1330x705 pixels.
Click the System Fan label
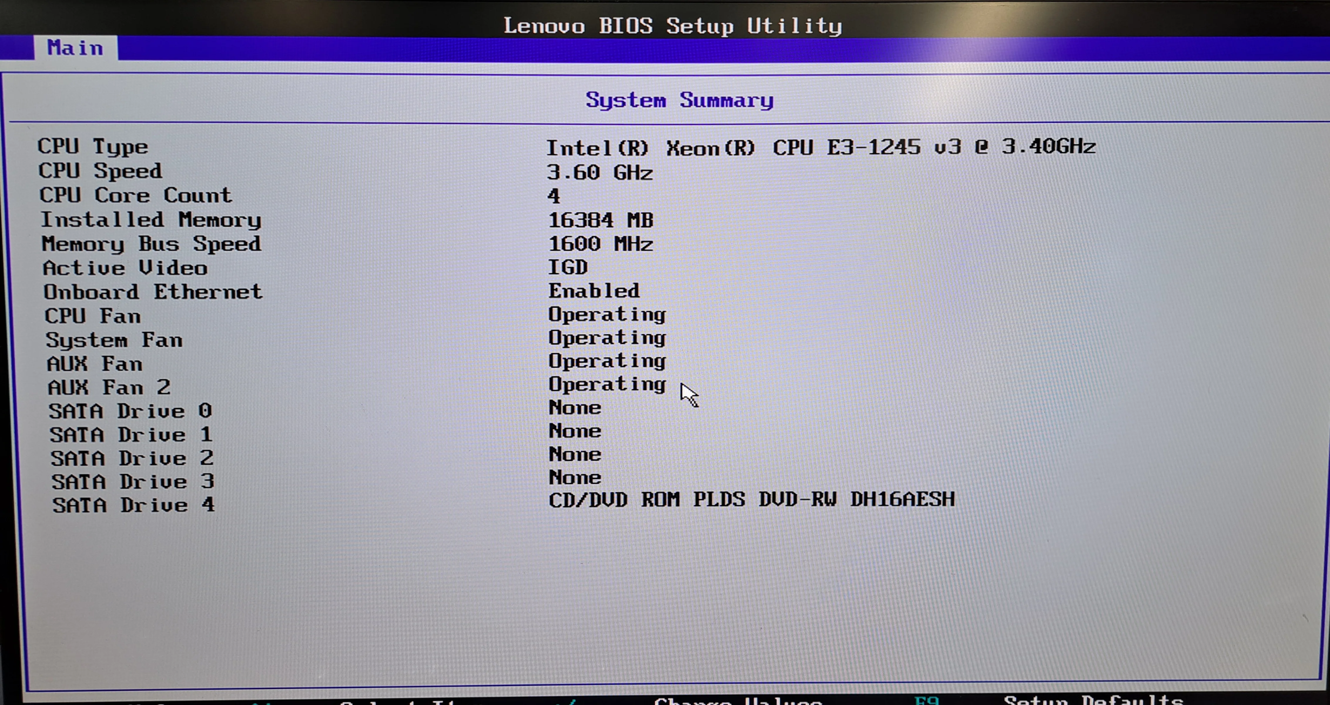coord(115,340)
